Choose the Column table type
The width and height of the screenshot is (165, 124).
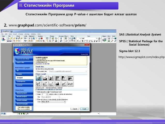(x=24, y=74)
